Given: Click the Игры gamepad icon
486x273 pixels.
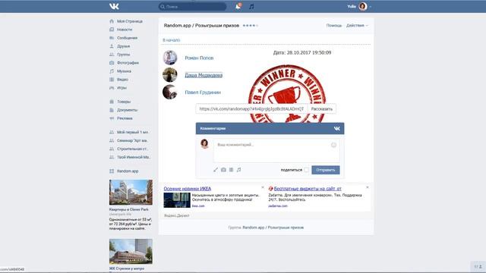Looking at the screenshot, I should [x=112, y=88].
